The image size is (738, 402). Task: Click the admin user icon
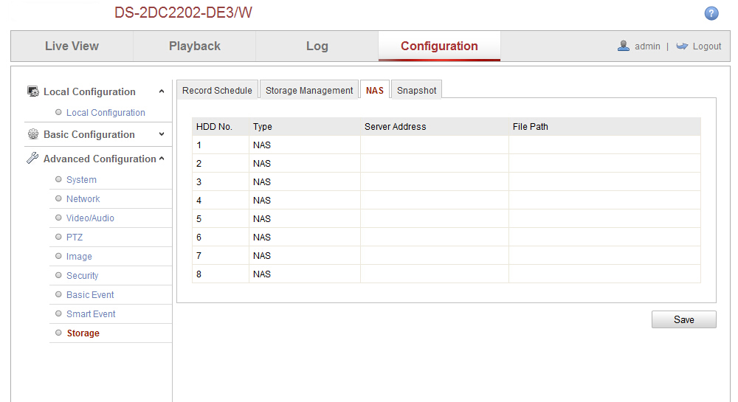tap(624, 46)
